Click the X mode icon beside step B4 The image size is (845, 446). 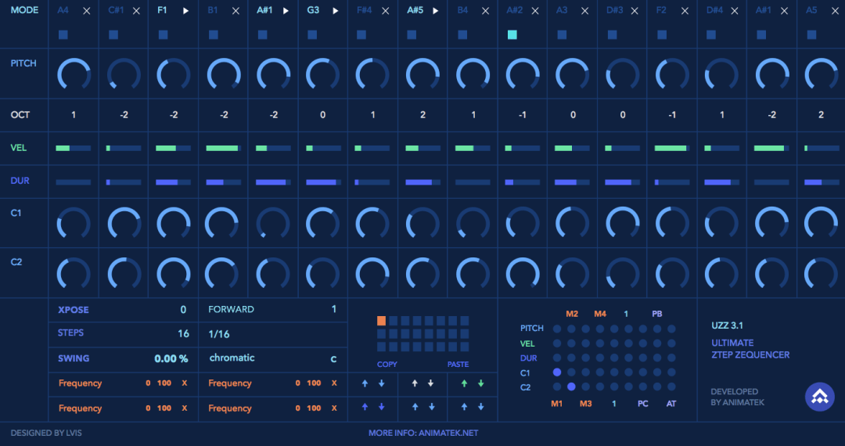click(486, 11)
